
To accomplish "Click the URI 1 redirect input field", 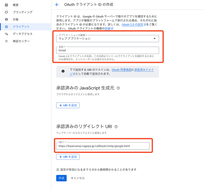I will 103,146.
